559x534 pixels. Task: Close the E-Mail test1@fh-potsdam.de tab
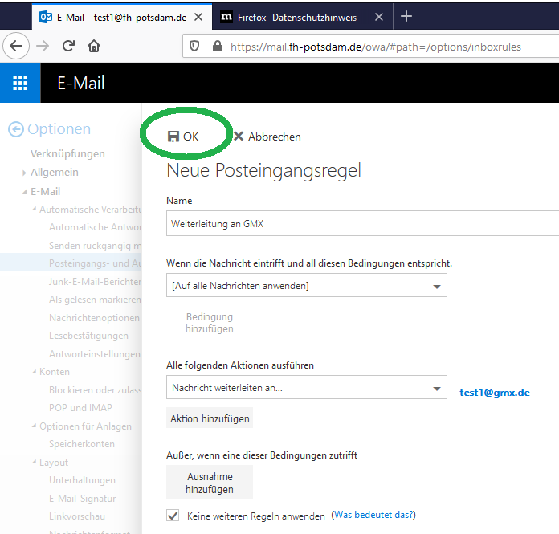[x=198, y=17]
